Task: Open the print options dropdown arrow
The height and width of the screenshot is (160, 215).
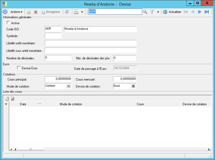Action: (x=82, y=12)
